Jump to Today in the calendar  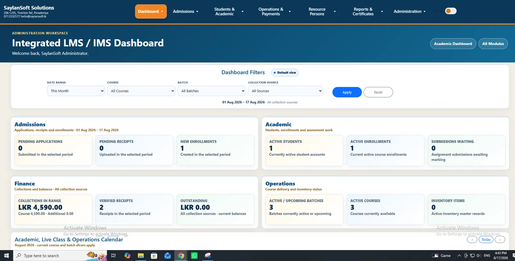click(486, 239)
